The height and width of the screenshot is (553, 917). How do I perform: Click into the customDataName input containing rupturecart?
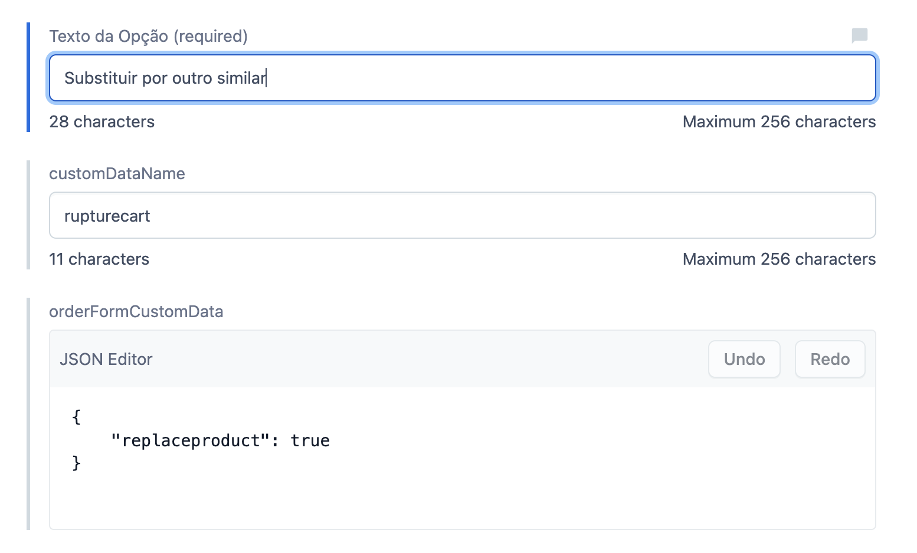[461, 216]
